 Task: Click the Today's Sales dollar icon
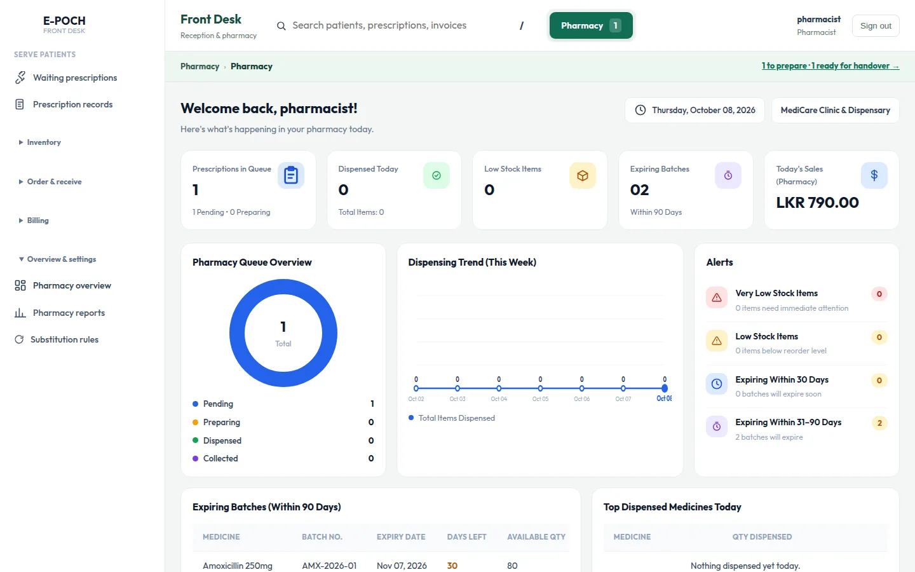(x=874, y=175)
